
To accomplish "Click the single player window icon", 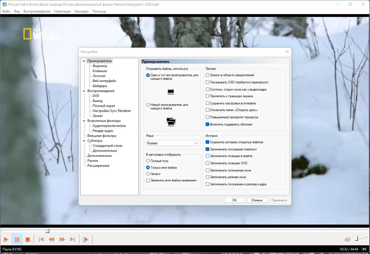I will 171,92.
